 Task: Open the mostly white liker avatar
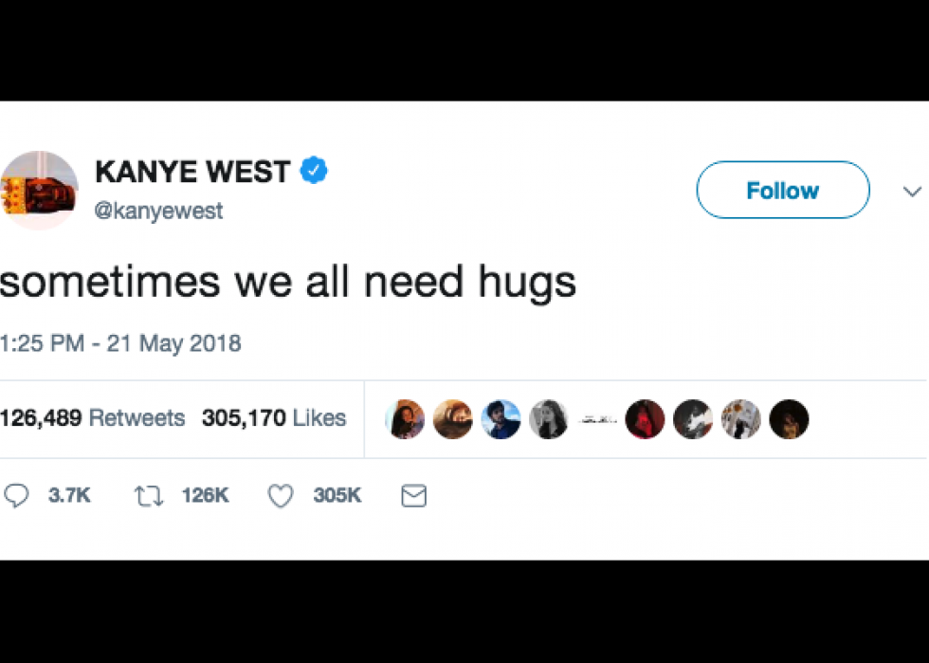[596, 419]
